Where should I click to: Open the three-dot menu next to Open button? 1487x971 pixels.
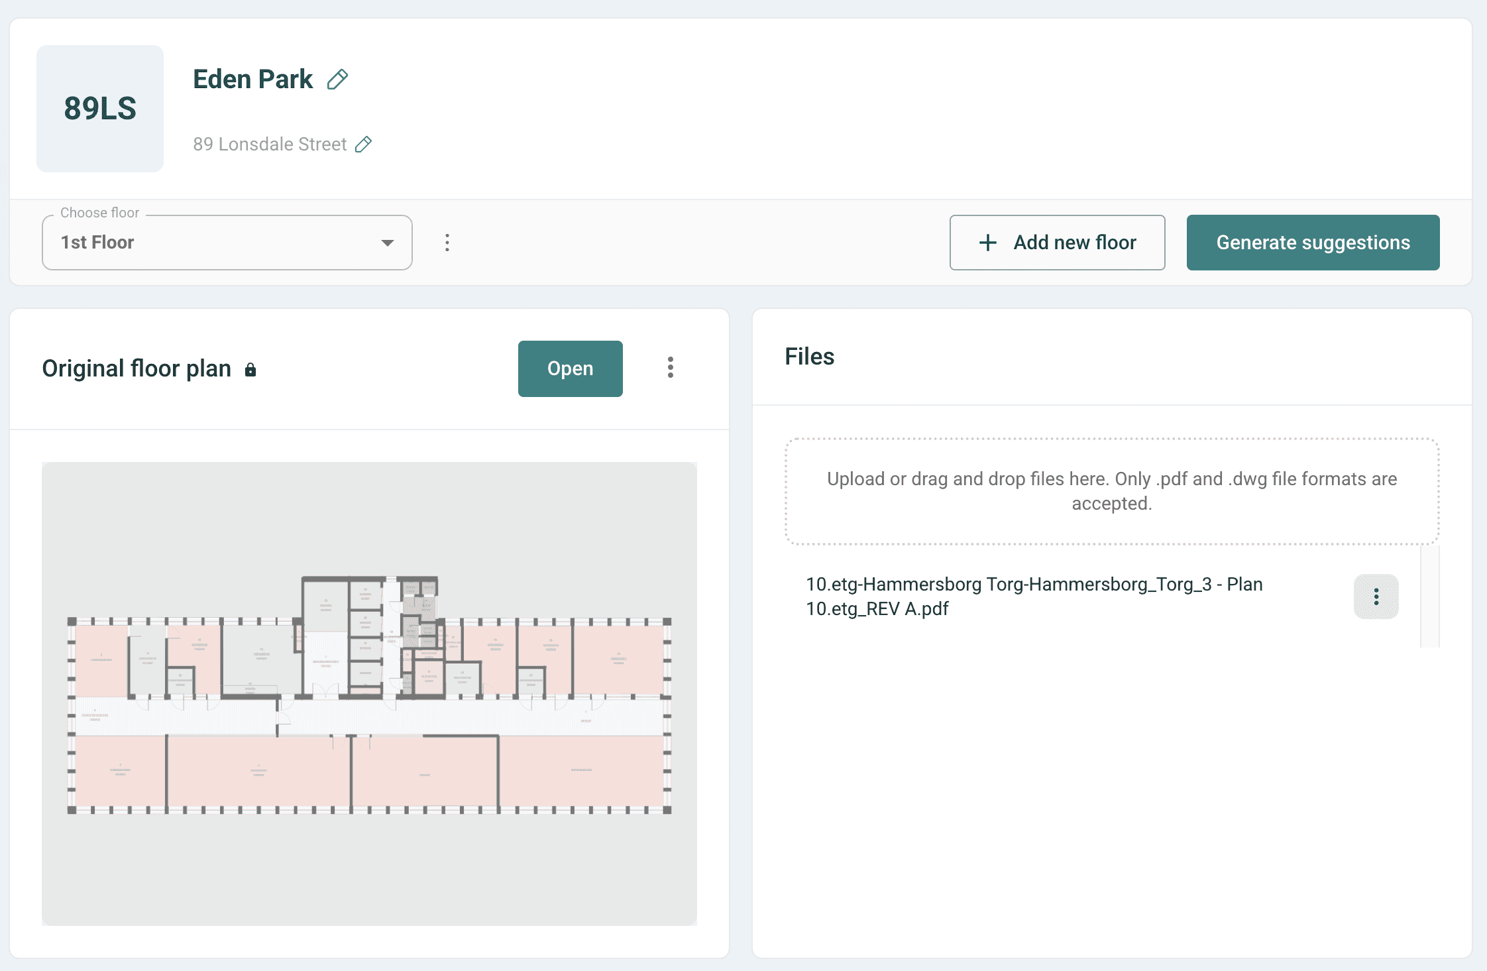pyautogui.click(x=671, y=369)
